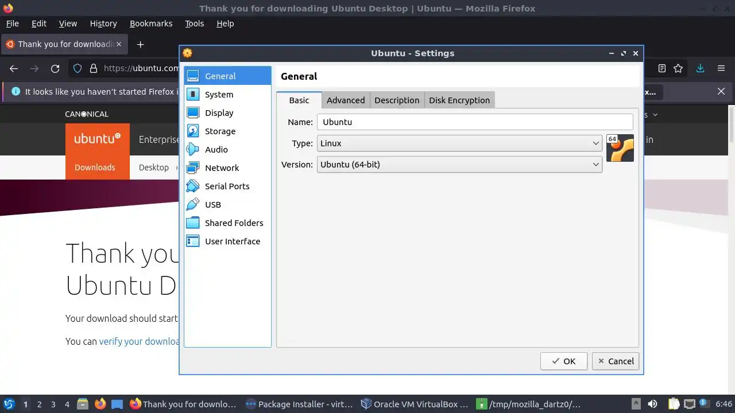Image resolution: width=735 pixels, height=413 pixels.
Task: Switch to the Advanced tab
Action: pos(346,100)
